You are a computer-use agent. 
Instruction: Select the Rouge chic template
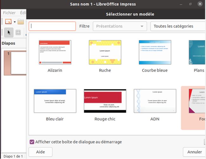(x=105, y=101)
